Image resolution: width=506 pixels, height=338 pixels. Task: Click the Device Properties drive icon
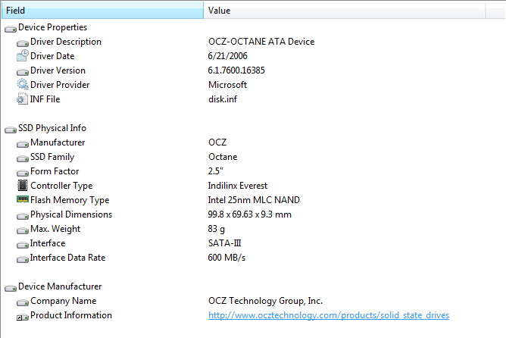pos(10,28)
